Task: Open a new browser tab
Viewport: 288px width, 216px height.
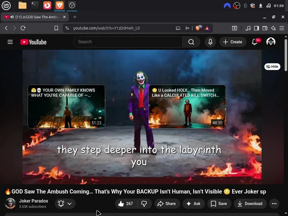Action: tap(75, 17)
